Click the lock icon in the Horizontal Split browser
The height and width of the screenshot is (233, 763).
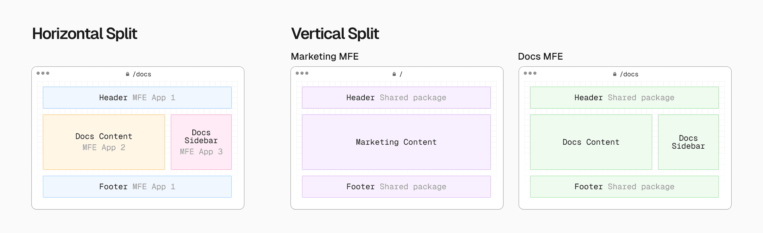coord(128,74)
